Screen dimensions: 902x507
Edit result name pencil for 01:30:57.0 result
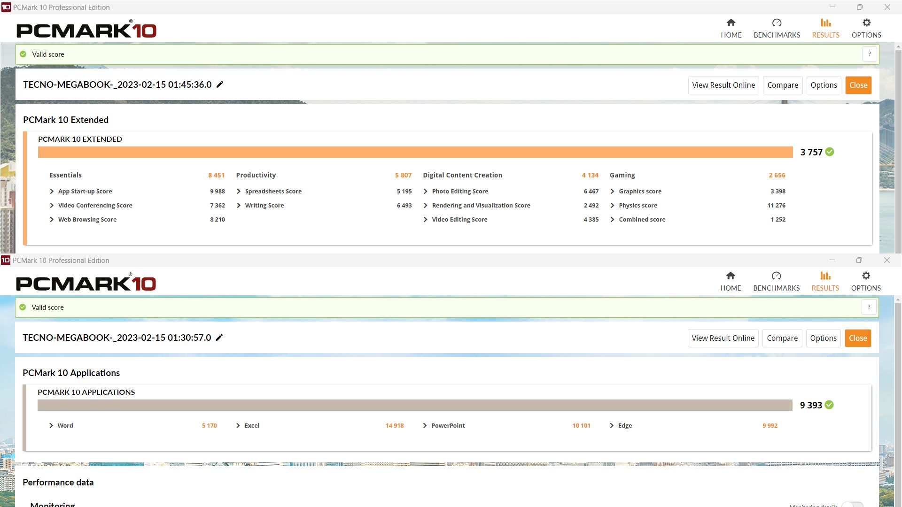[219, 338]
